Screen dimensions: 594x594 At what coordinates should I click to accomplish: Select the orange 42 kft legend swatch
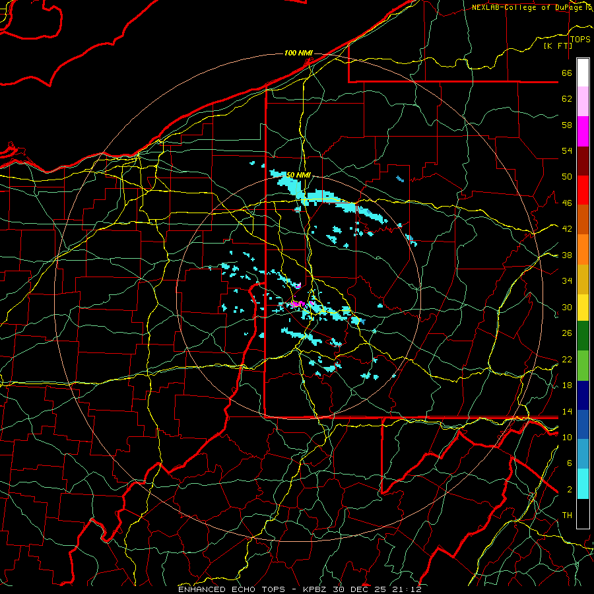583,249
